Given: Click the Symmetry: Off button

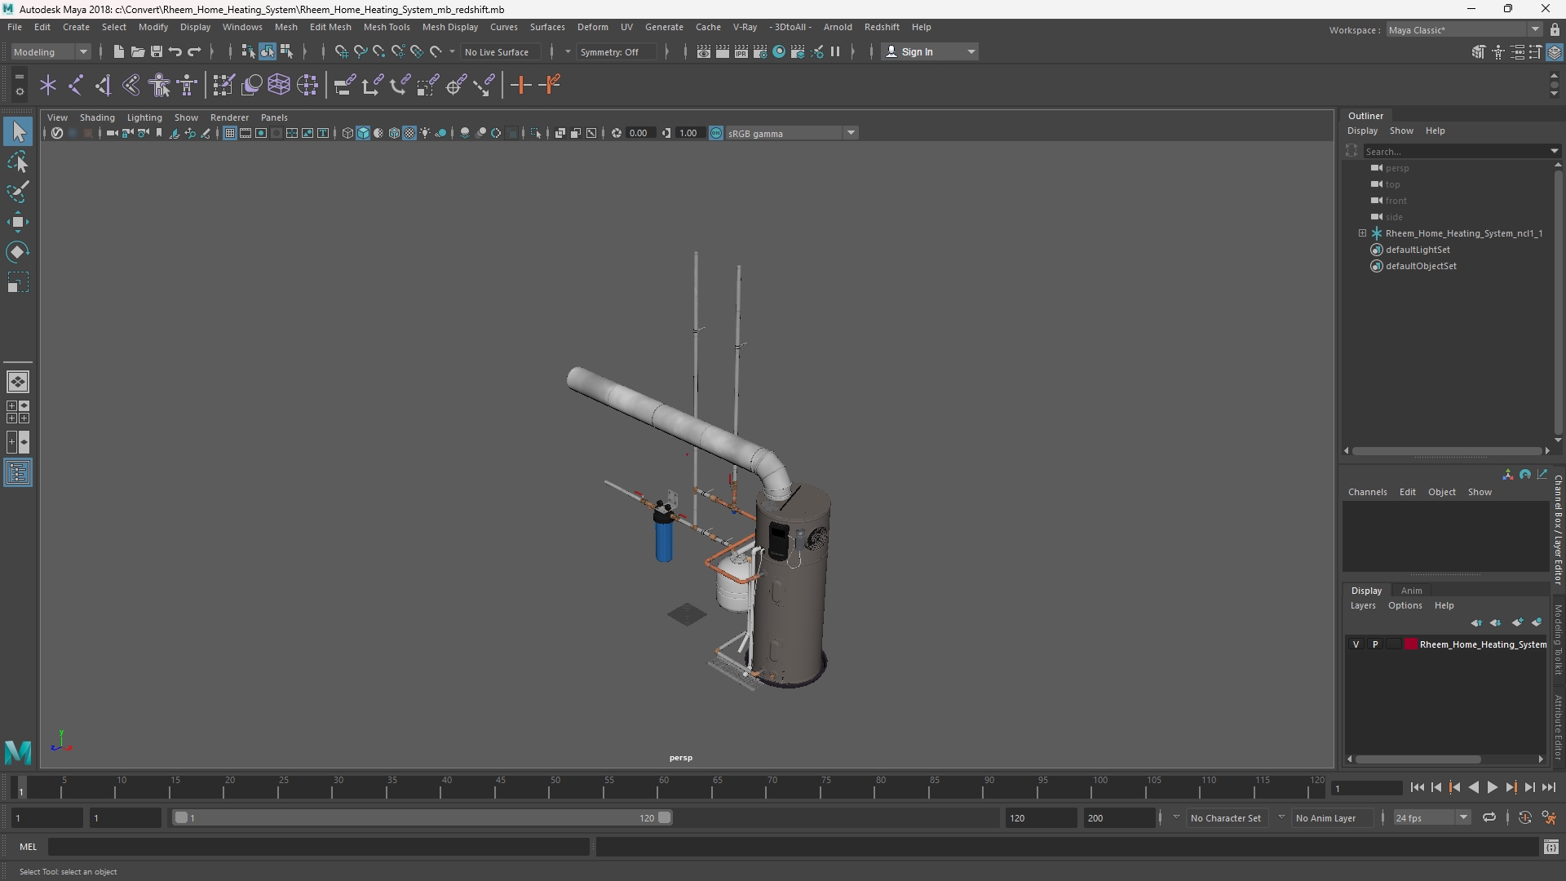Looking at the screenshot, I should point(617,52).
